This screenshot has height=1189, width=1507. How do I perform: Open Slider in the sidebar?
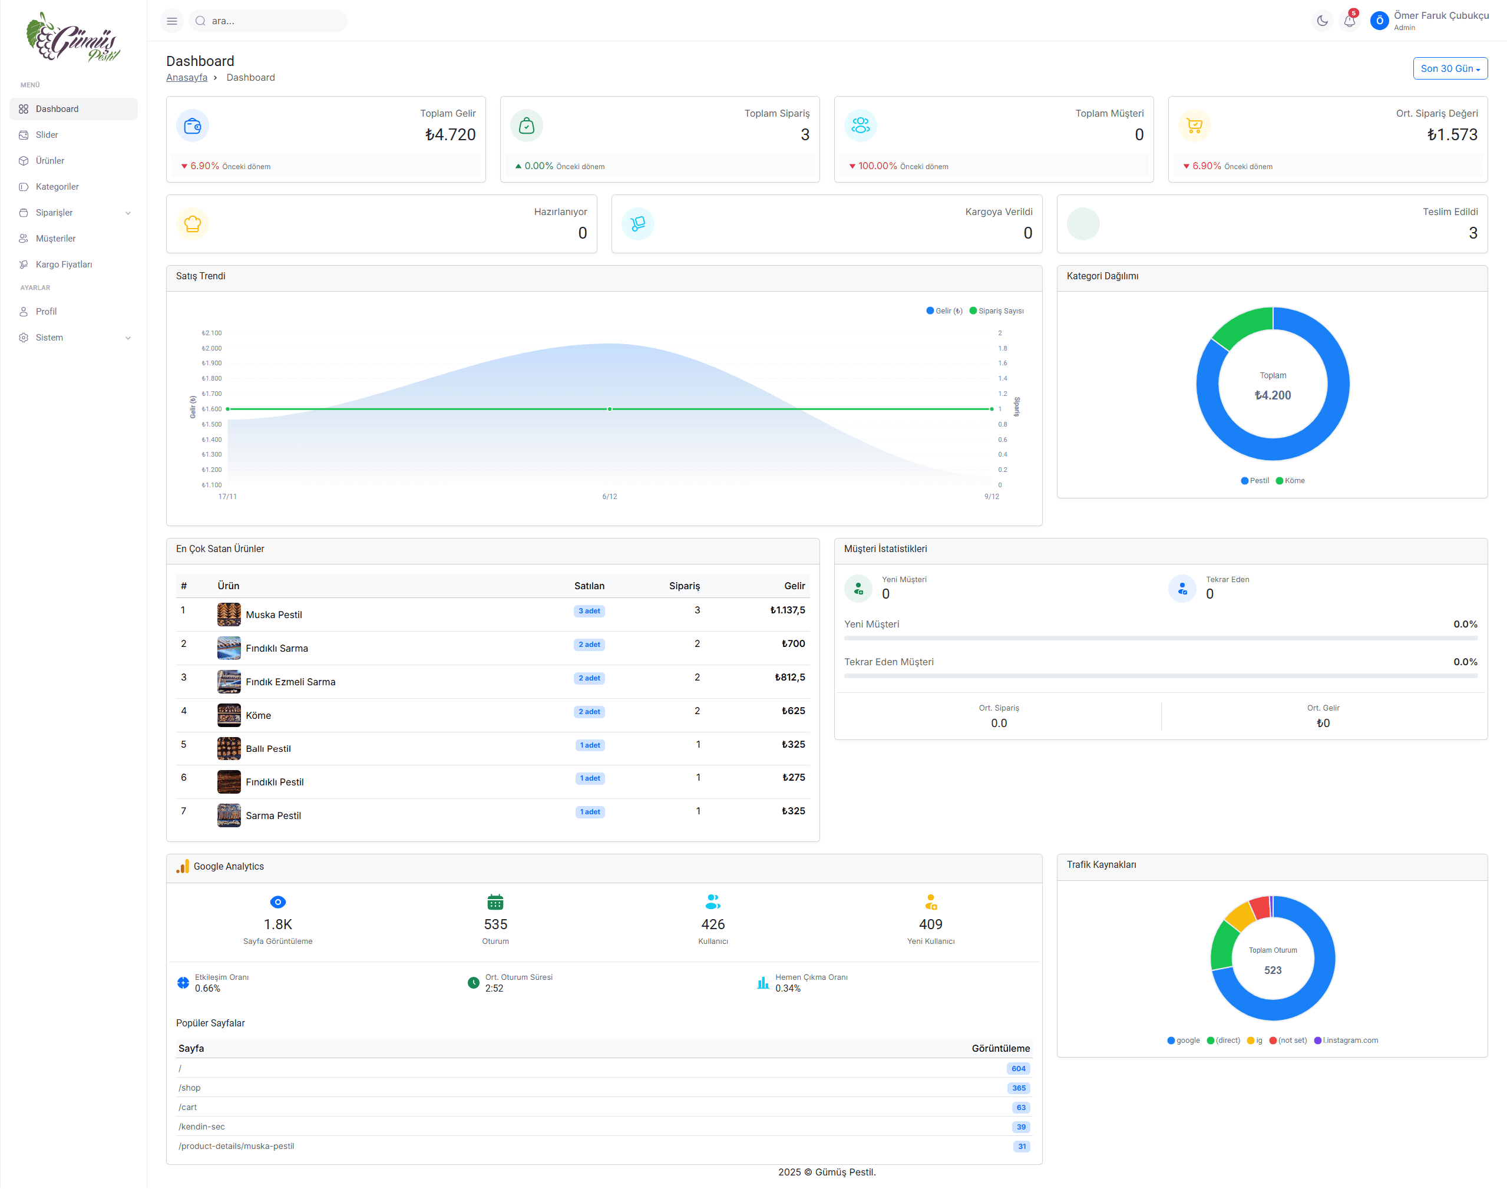coord(74,135)
